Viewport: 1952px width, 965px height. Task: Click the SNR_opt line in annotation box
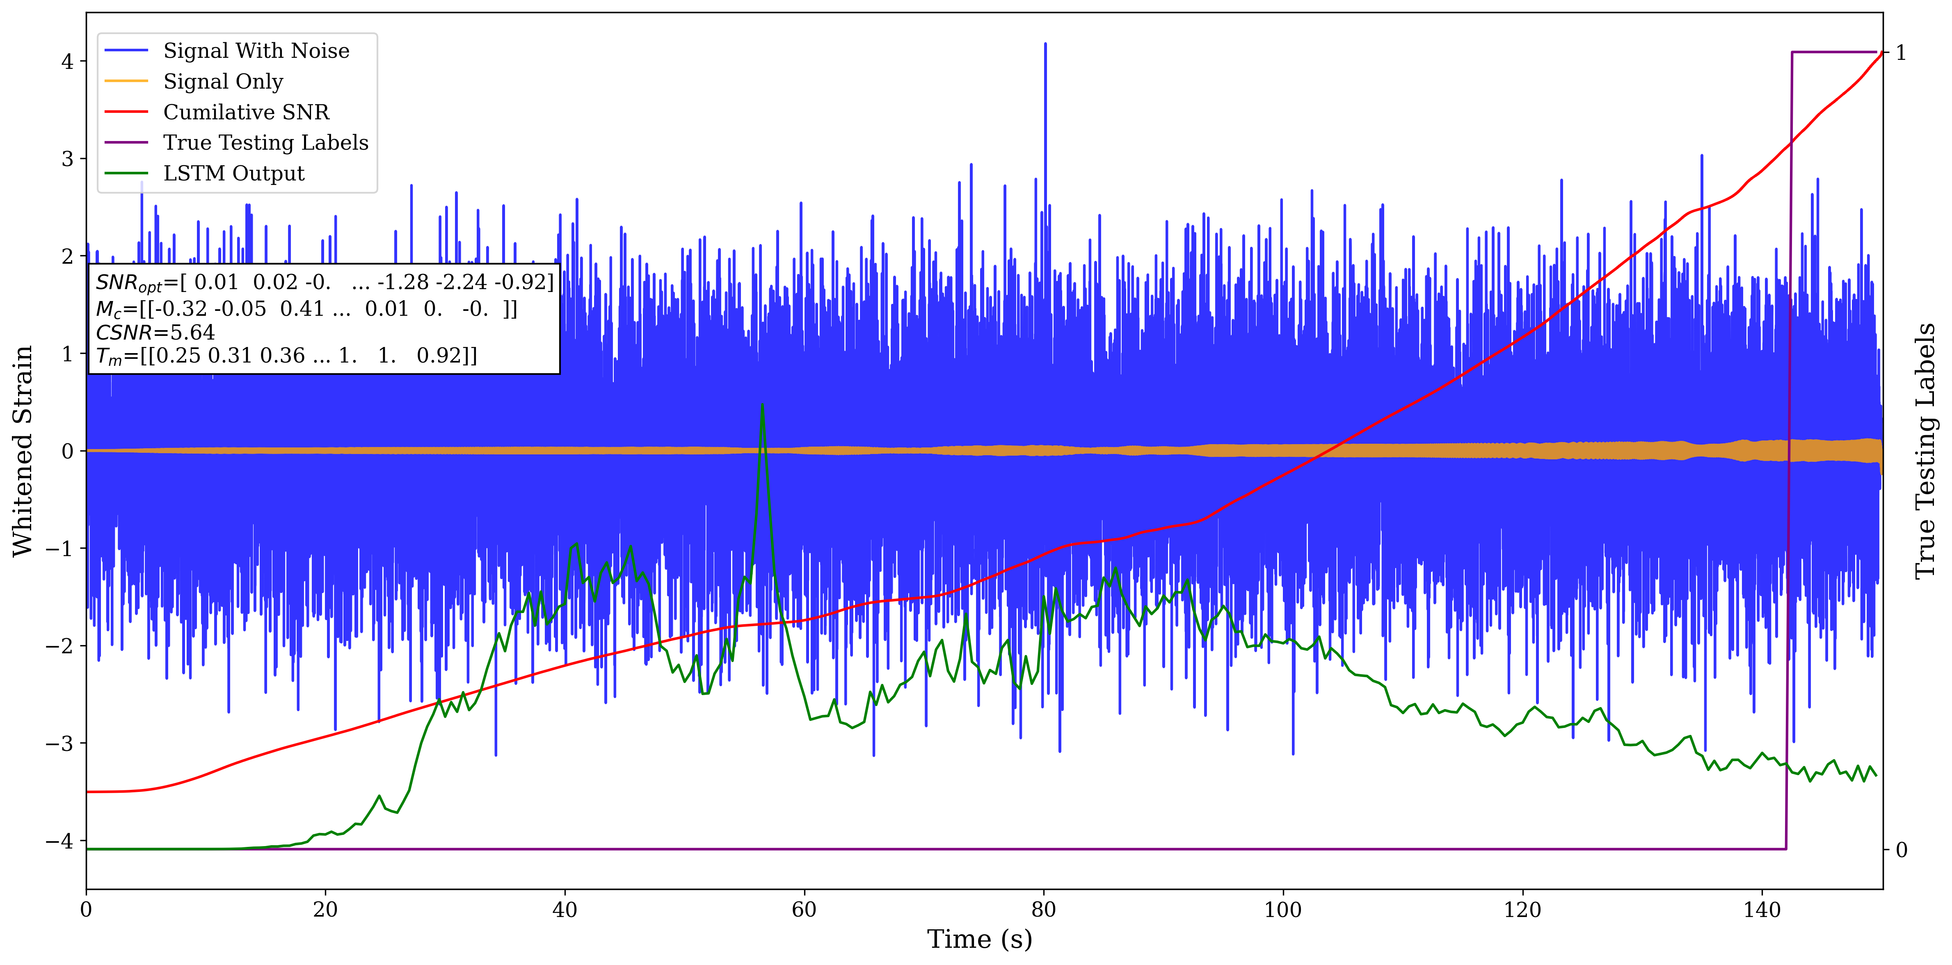[325, 283]
